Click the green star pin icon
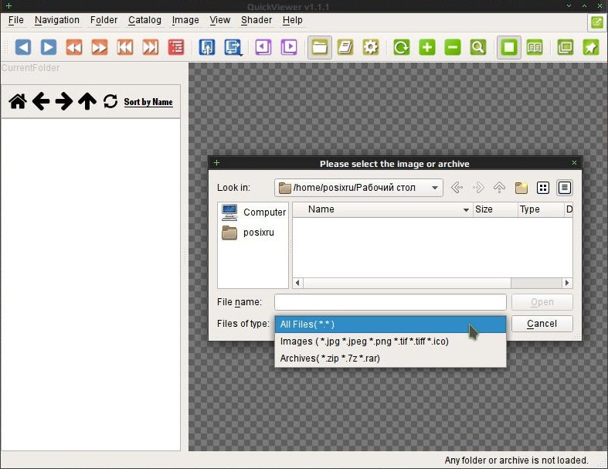The height and width of the screenshot is (469, 608). click(591, 47)
